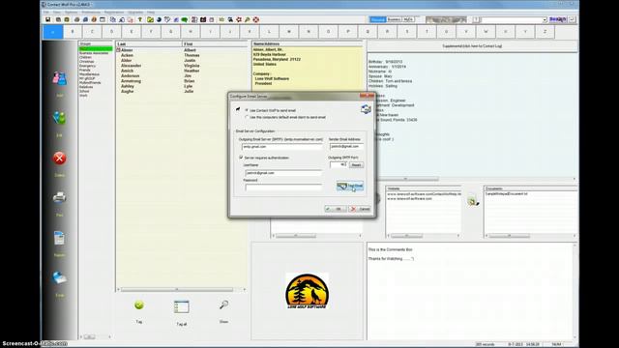This screenshot has width=619, height=348.
Task: Click the red gear toolbar icon
Action: [239, 19]
